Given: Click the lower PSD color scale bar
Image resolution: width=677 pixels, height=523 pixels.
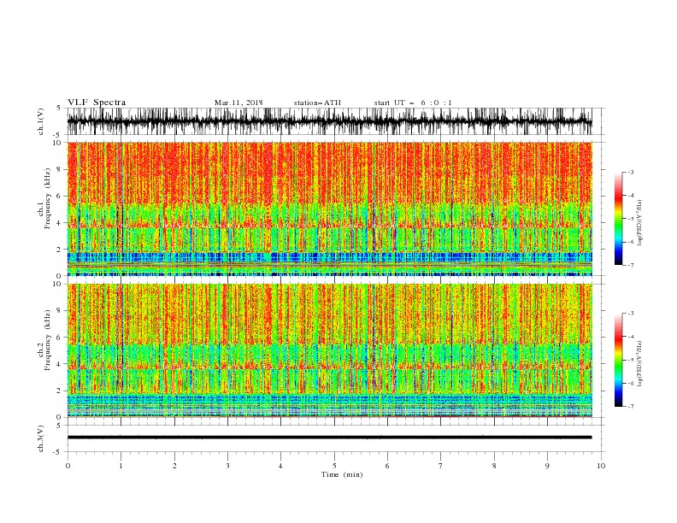Looking at the screenshot, I should 618,360.
